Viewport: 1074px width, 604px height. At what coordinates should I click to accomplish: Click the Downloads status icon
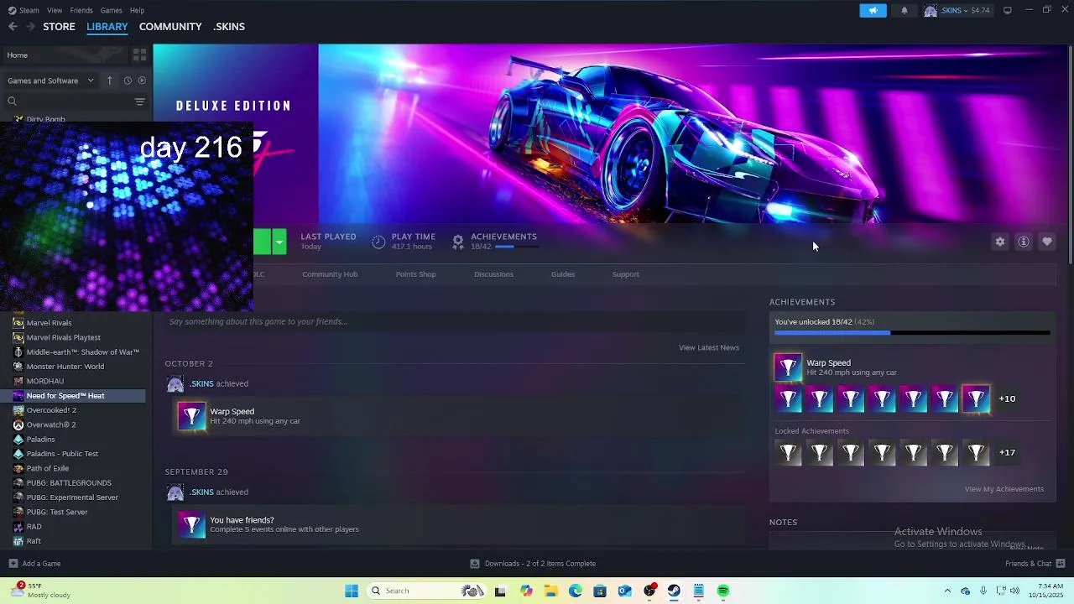[x=475, y=564]
